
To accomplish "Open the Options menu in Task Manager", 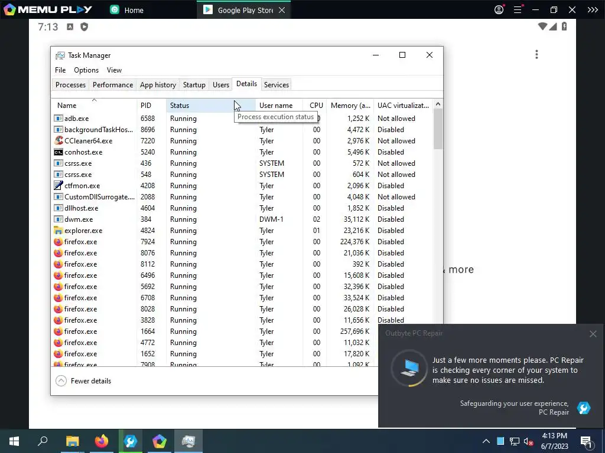I will pyautogui.click(x=86, y=70).
